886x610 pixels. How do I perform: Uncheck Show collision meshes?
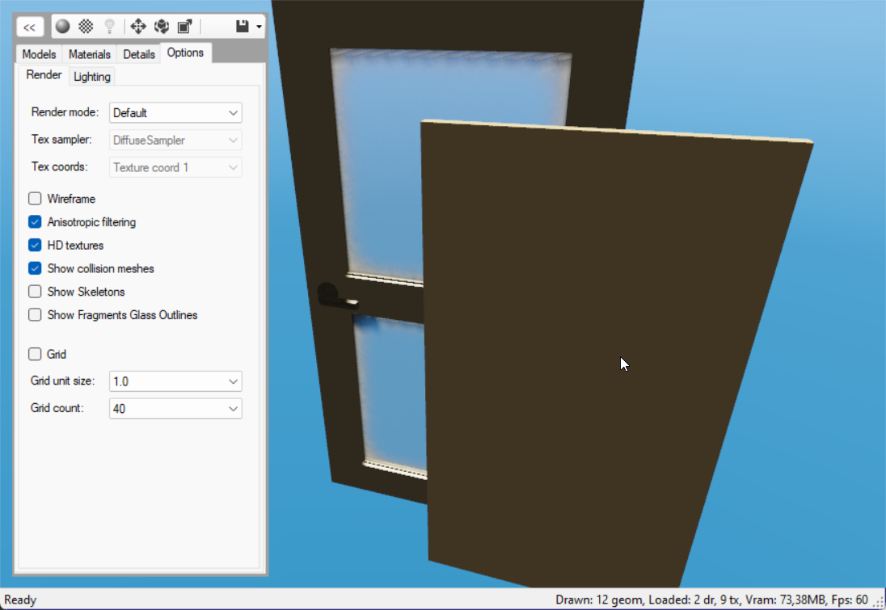[35, 268]
